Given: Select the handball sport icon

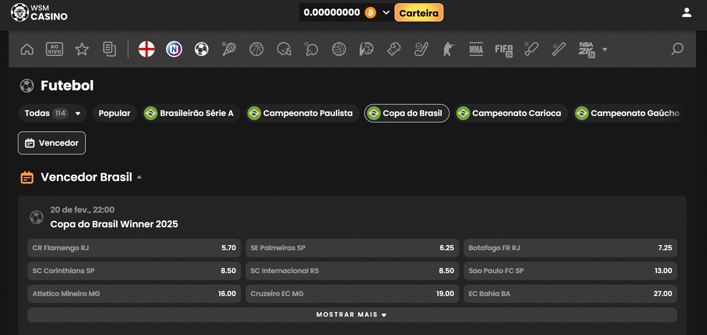Looking at the screenshot, I should pos(367,49).
